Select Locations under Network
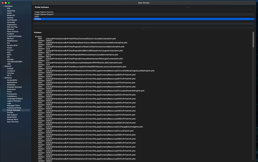258x162 pixels. click(x=11, y=71)
